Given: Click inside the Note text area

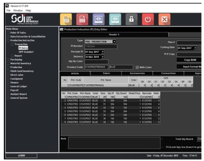Looking at the screenshot, I should (x=114, y=143).
